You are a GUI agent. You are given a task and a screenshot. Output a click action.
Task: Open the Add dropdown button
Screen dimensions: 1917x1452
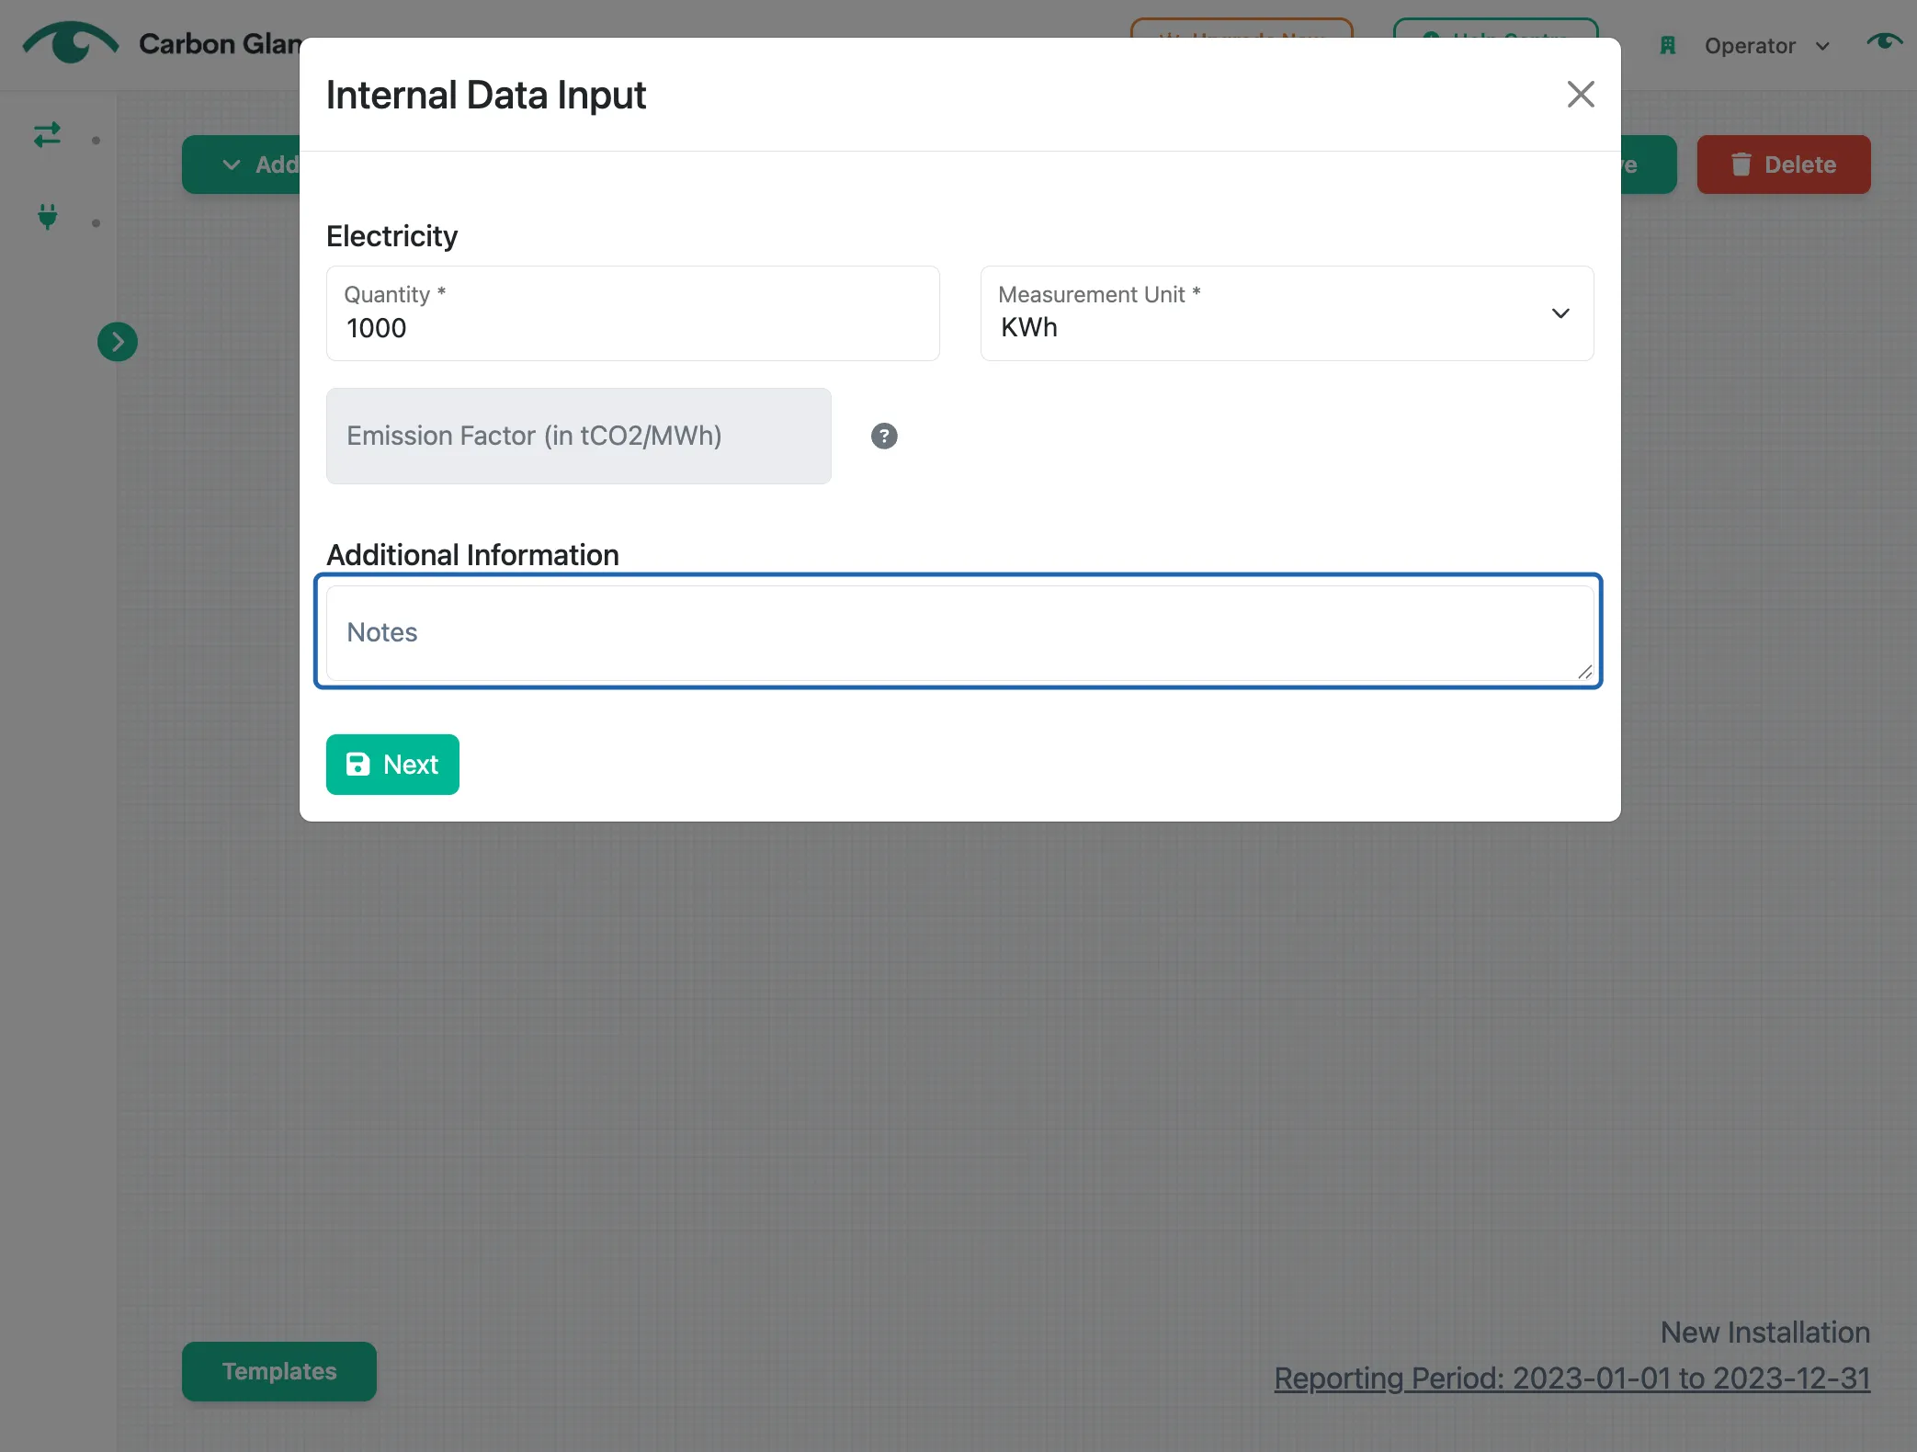[241, 164]
